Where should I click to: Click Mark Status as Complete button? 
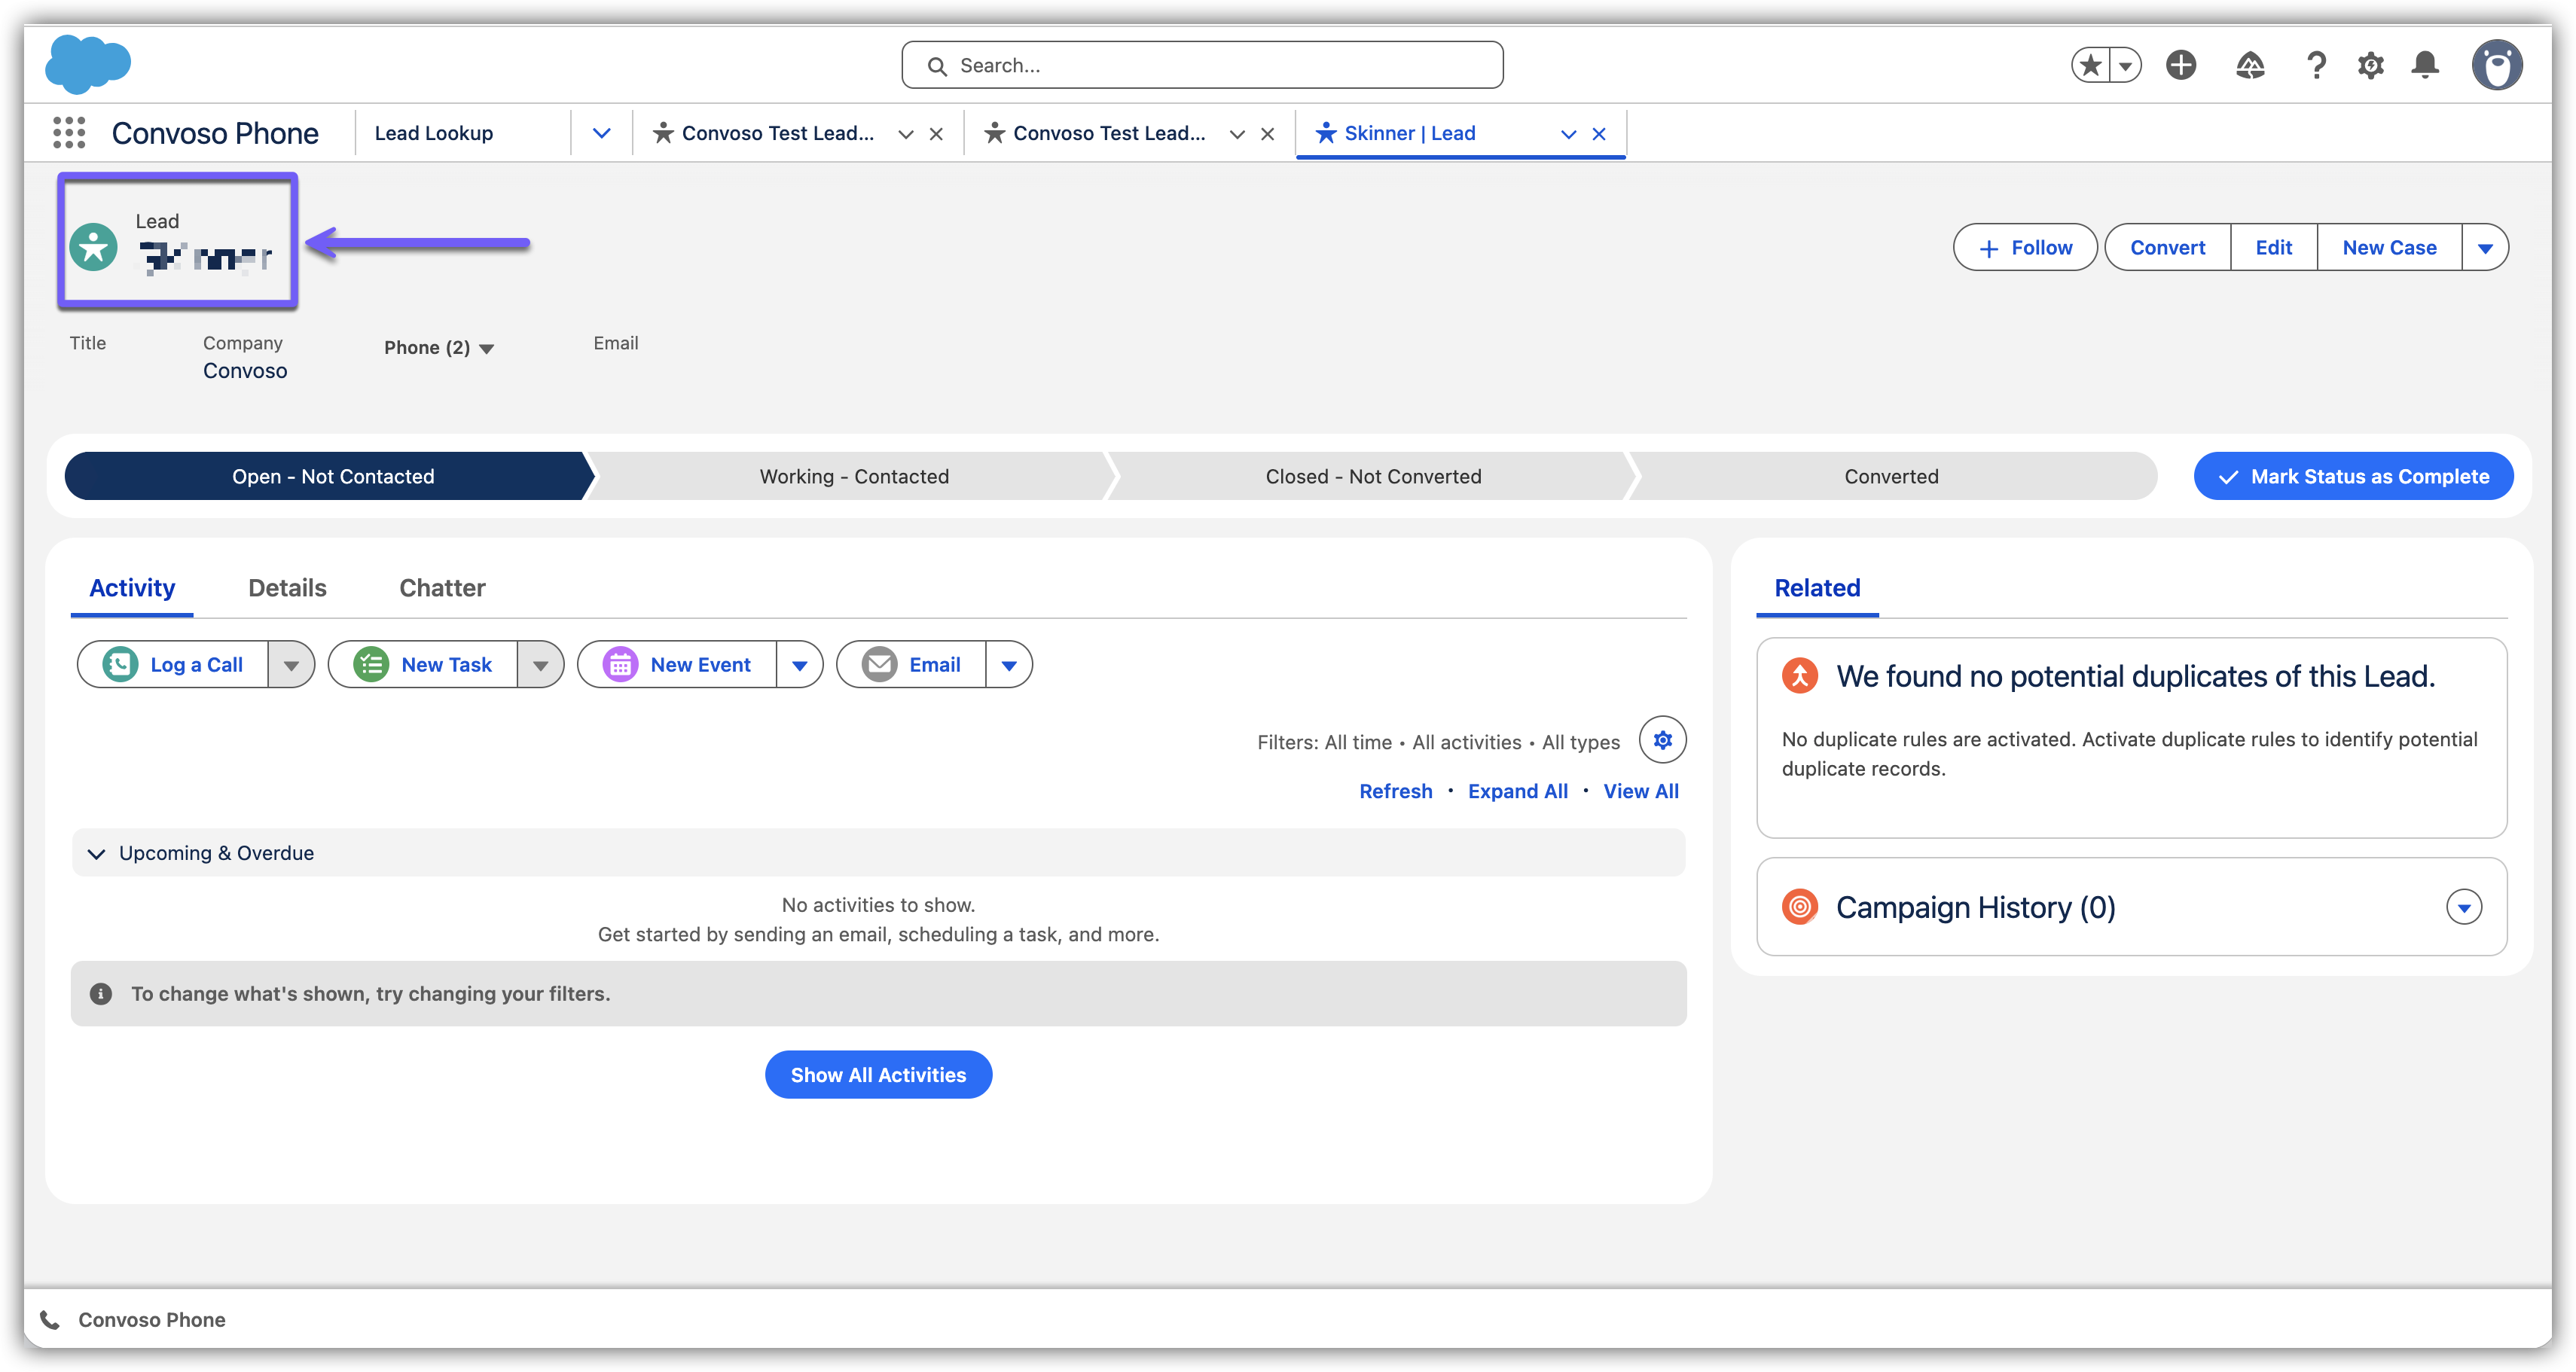(2353, 477)
